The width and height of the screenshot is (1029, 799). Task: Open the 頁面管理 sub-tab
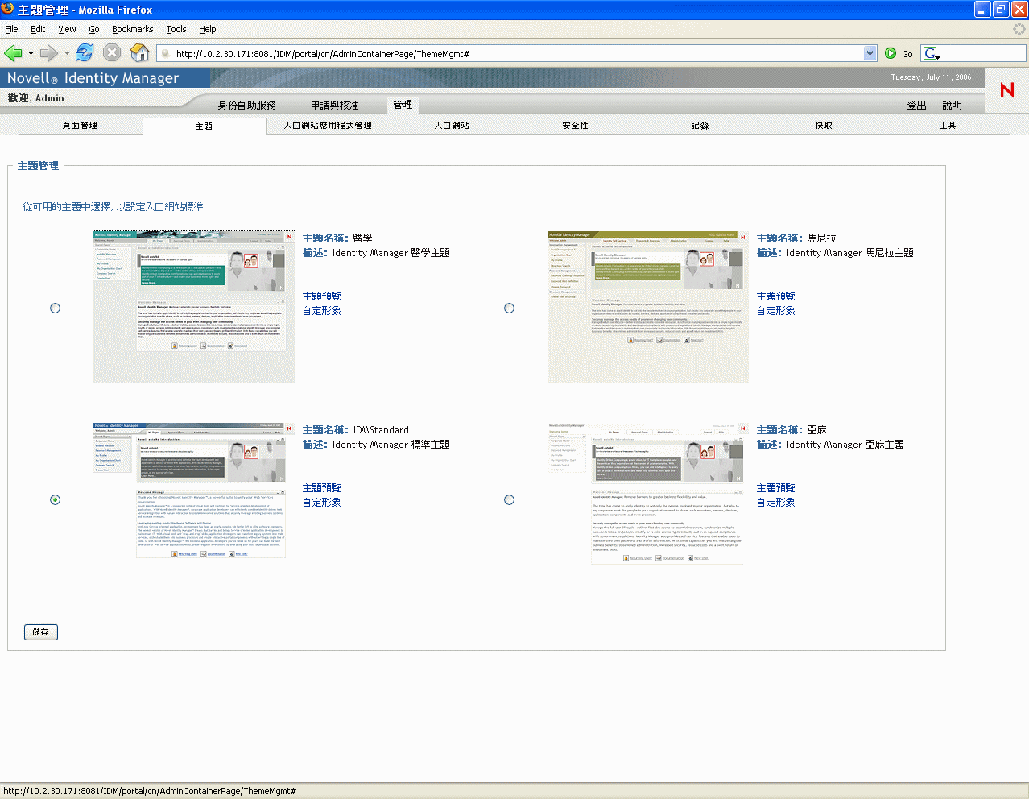point(80,126)
